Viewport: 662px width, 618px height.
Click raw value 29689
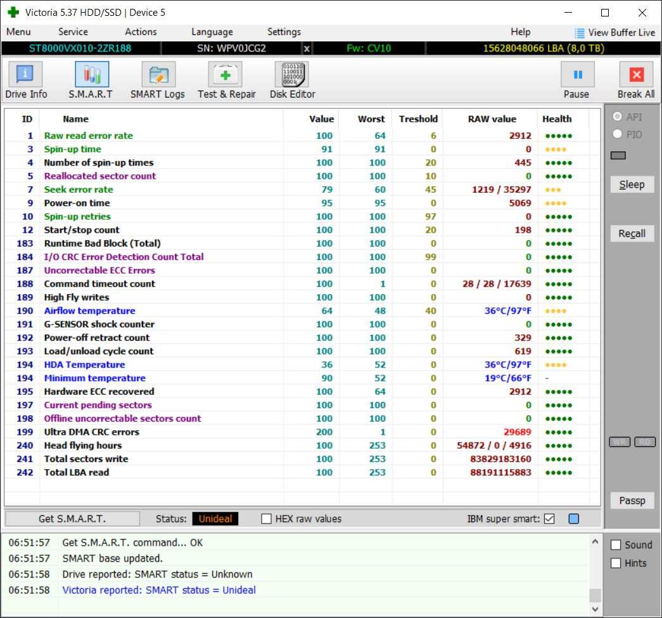coord(517,432)
